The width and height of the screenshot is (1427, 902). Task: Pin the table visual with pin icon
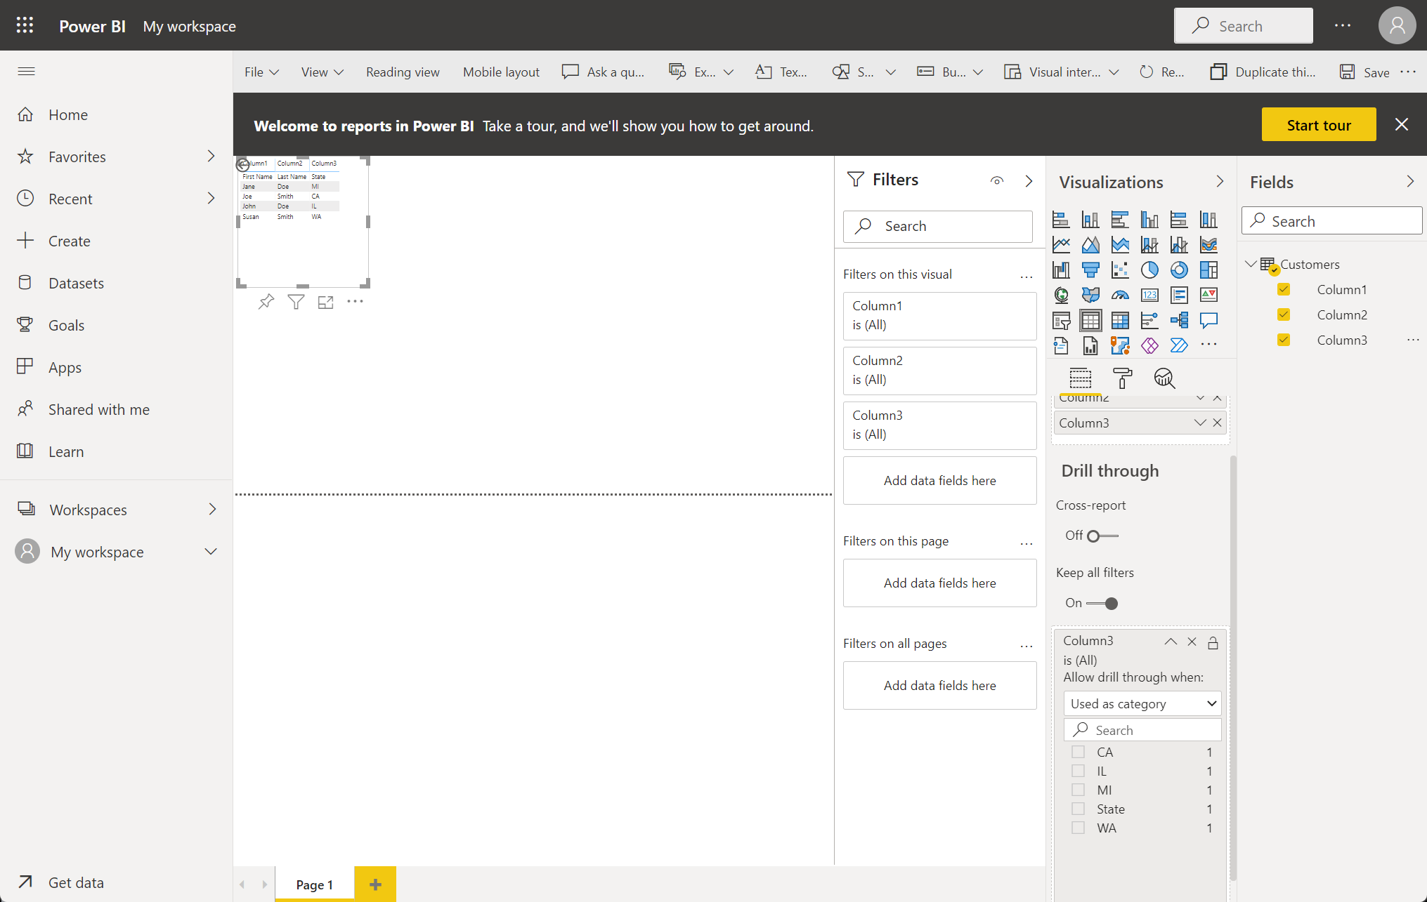tap(266, 302)
